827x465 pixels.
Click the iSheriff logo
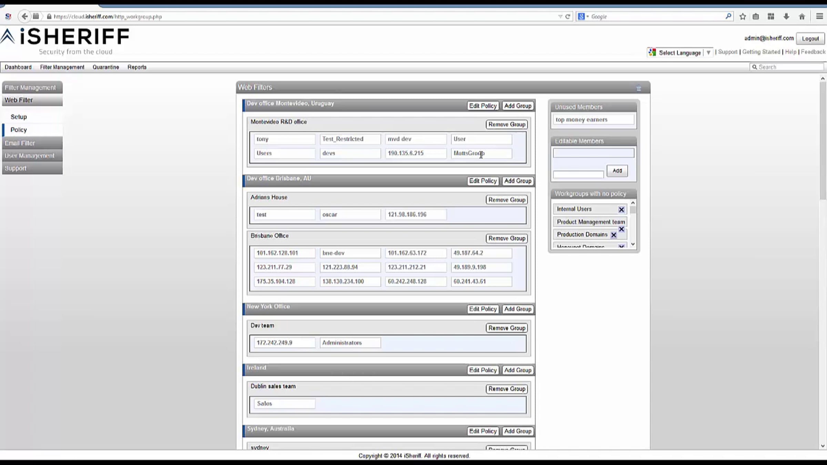65,41
